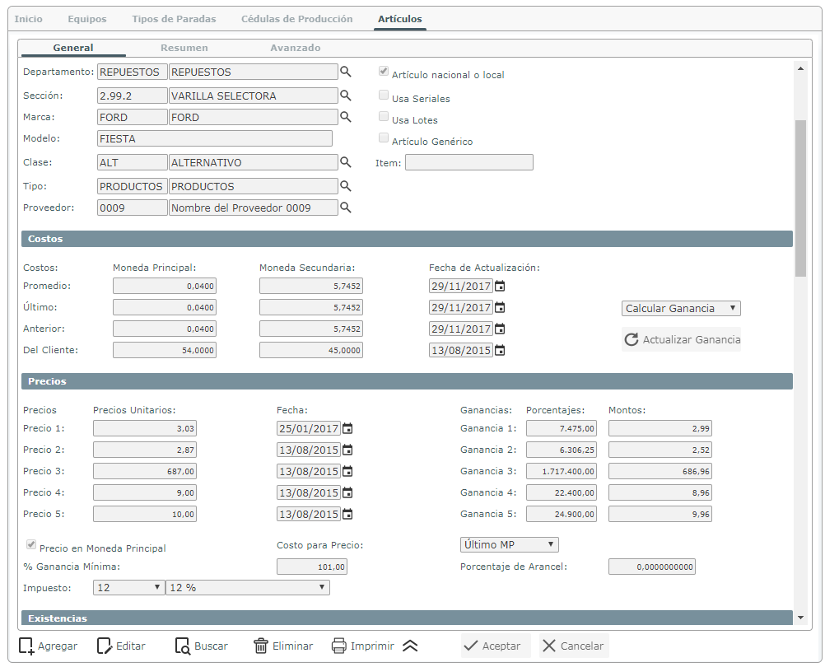Click the magnifier icon next to Departamento

345,72
